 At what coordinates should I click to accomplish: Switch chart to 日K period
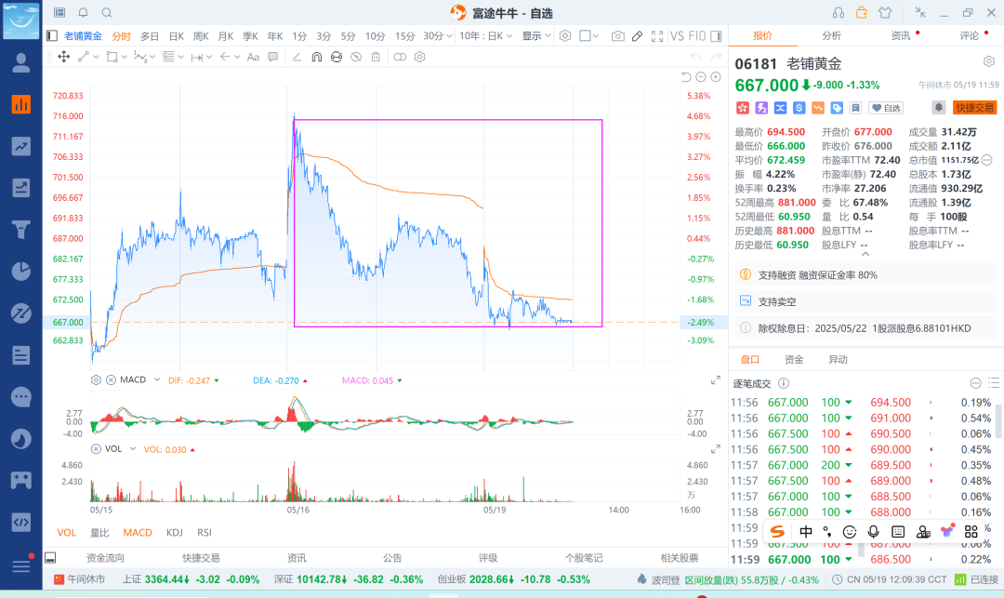[x=176, y=36]
